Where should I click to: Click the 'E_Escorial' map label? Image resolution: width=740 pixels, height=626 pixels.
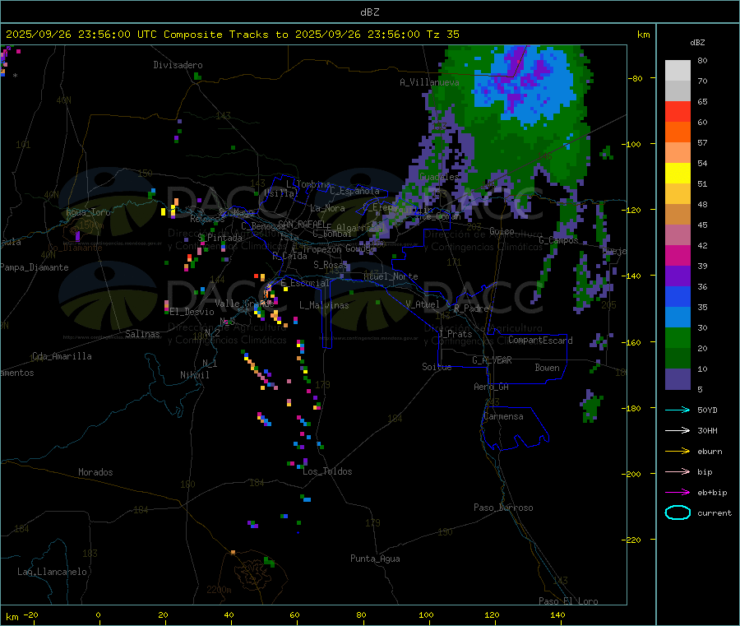(x=304, y=283)
